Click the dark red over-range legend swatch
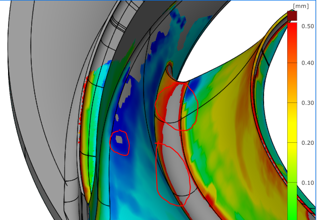318x220 pixels. tap(292, 16)
